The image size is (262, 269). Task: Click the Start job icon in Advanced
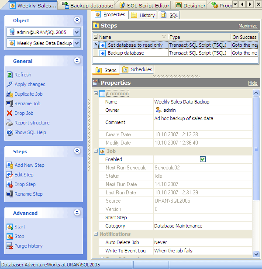pos(10,227)
